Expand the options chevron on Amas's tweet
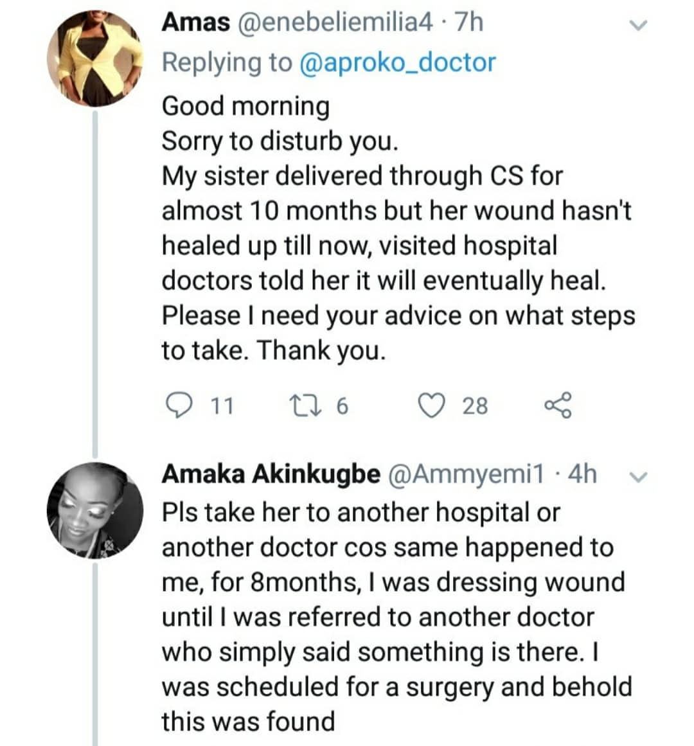Image resolution: width=694 pixels, height=746 pixels. pyautogui.click(x=638, y=26)
